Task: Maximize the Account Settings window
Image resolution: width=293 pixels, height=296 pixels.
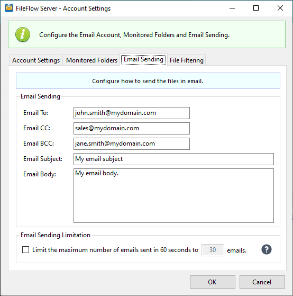Action: pyautogui.click(x=256, y=8)
